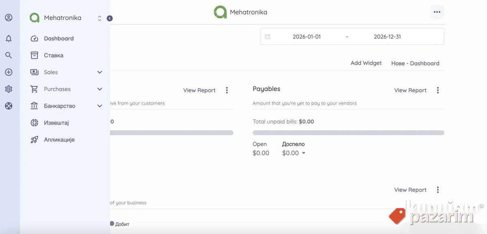The width and height of the screenshot is (487, 234).
Task: Click the Апликације rocket icon
Action: pyautogui.click(x=34, y=140)
